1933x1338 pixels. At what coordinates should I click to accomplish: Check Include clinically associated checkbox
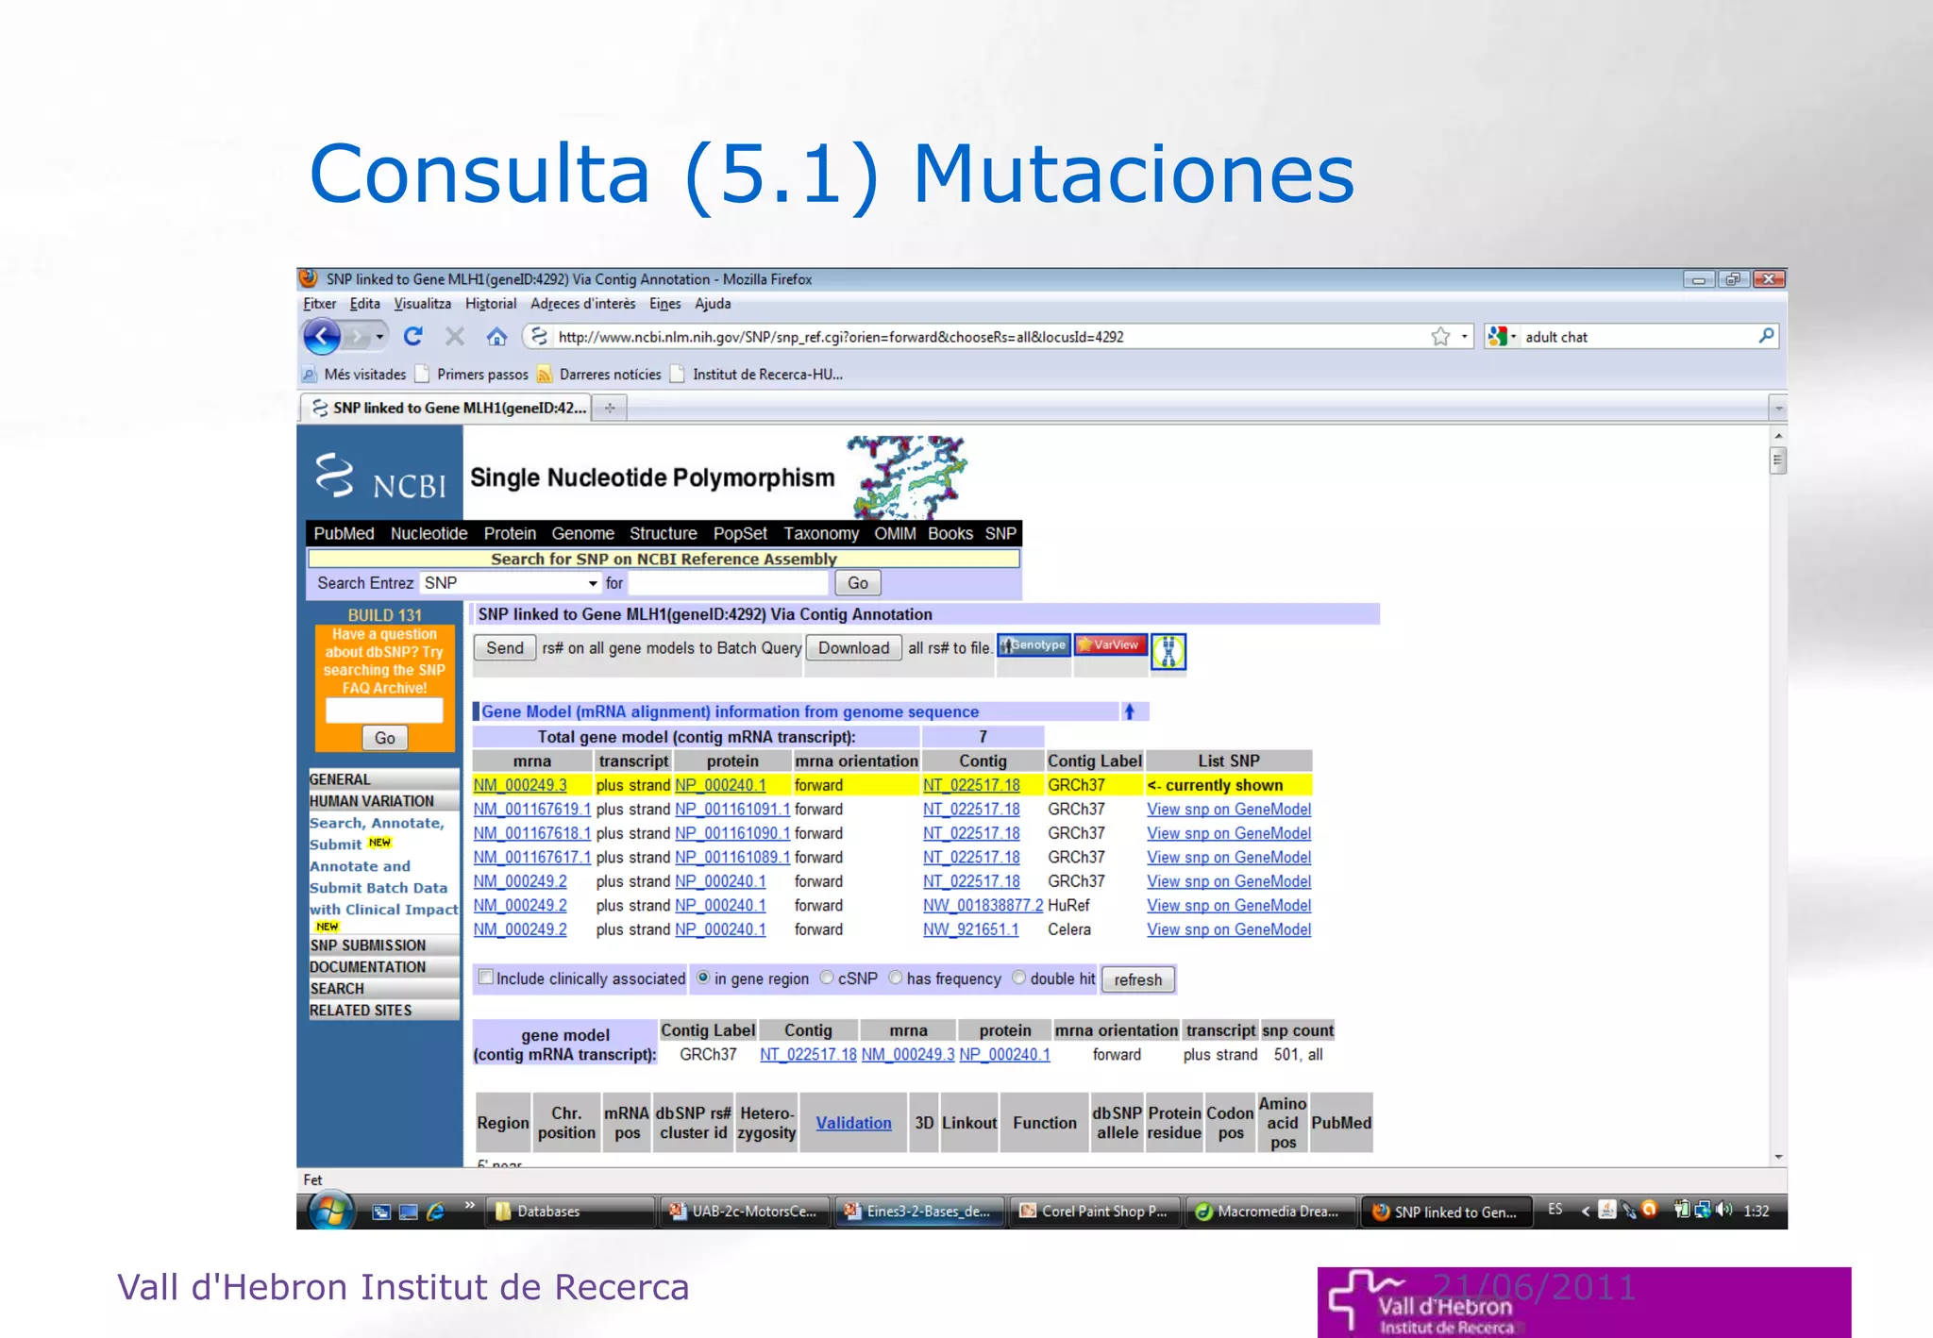tap(485, 978)
